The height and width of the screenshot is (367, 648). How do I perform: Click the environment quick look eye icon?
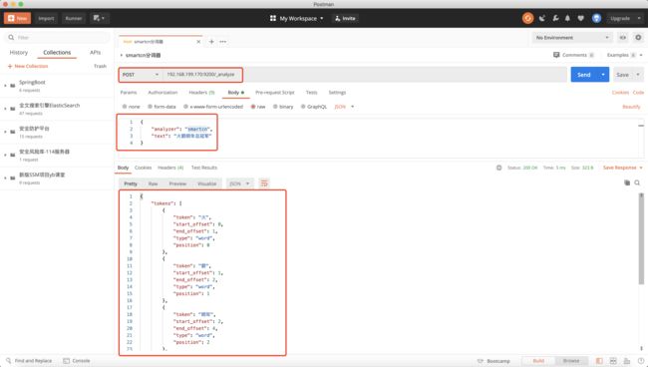click(x=622, y=38)
